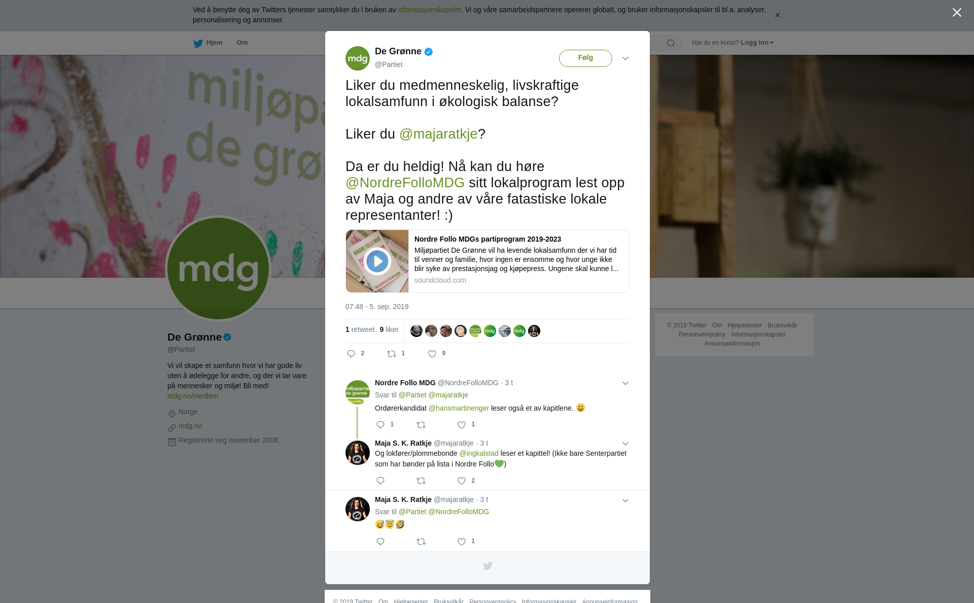
Task: Play the SoundCloud partiprogram audio card
Action: (377, 261)
